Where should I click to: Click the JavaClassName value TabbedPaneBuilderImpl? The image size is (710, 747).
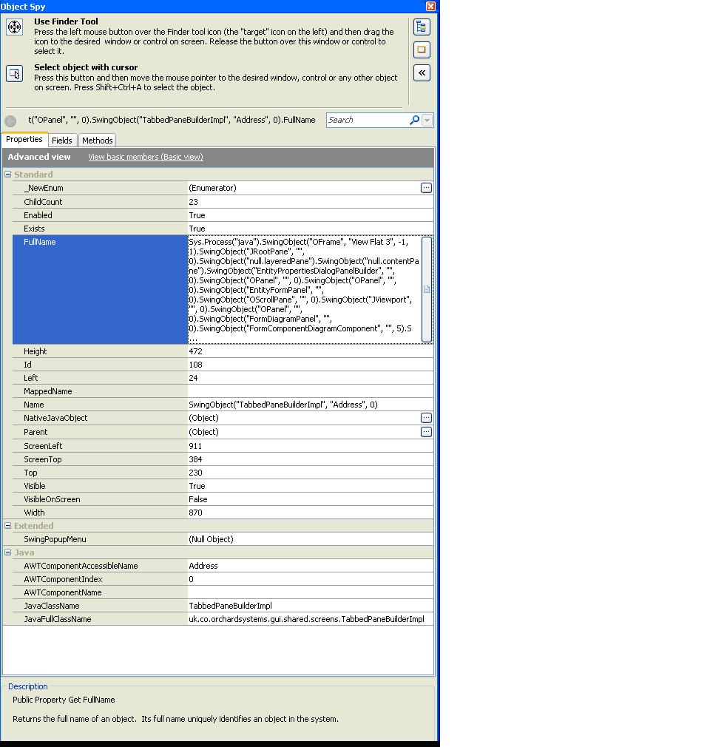tap(230, 606)
